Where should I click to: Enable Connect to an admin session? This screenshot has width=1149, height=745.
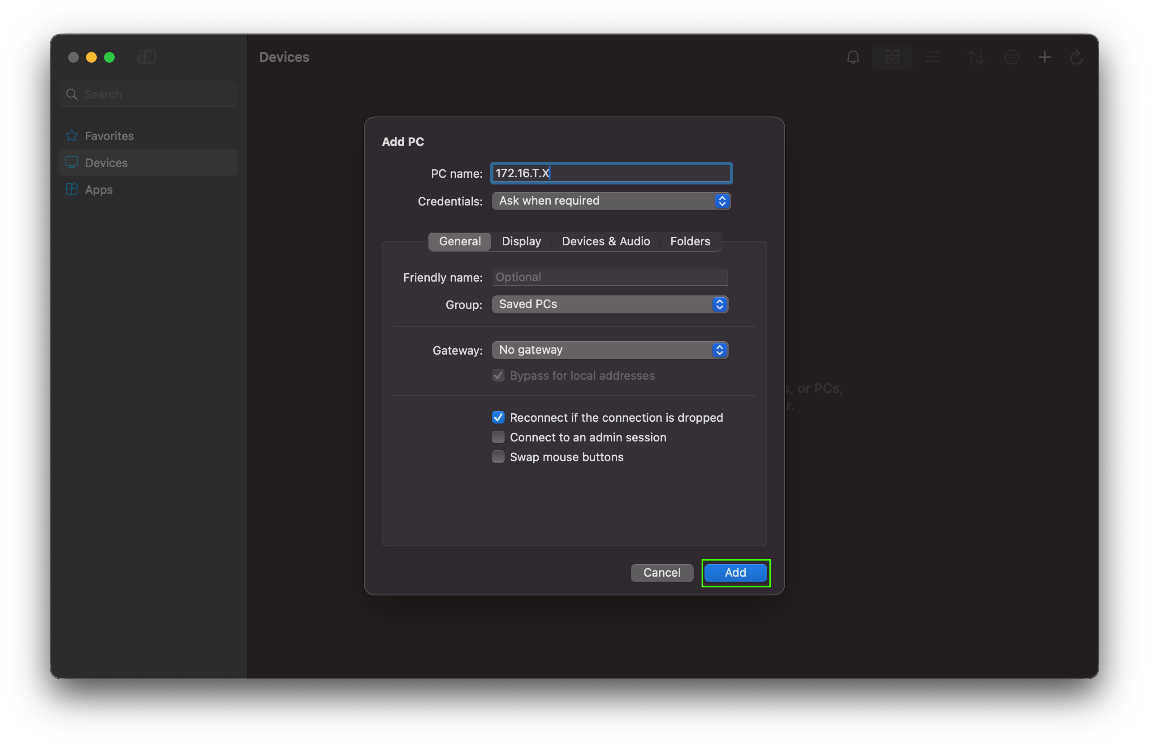pos(498,437)
